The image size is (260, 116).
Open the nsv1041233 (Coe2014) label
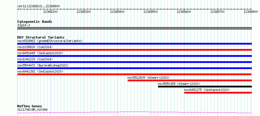tap(35, 59)
